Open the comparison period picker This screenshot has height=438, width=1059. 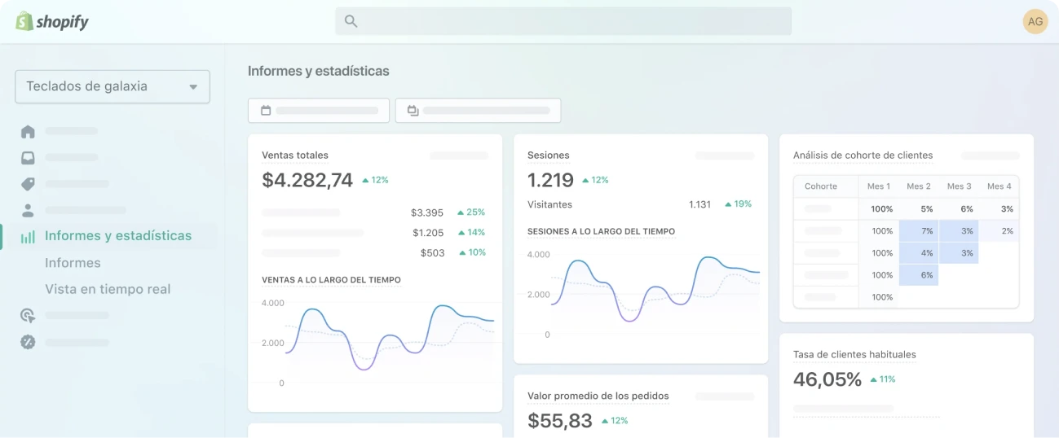coord(478,111)
